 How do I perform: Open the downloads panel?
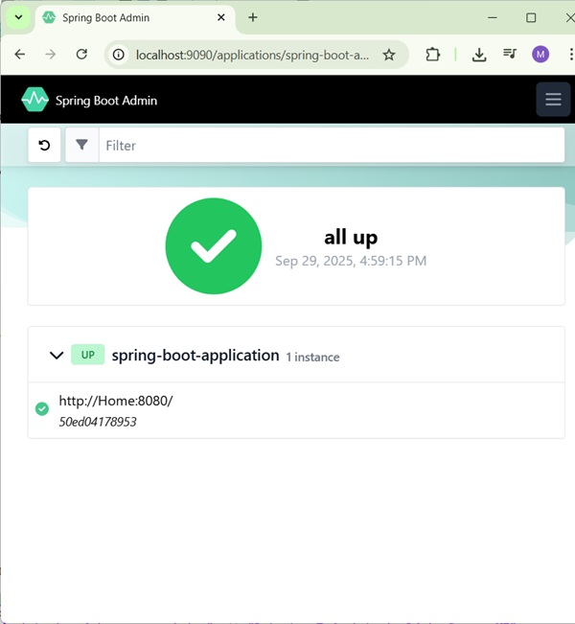479,55
